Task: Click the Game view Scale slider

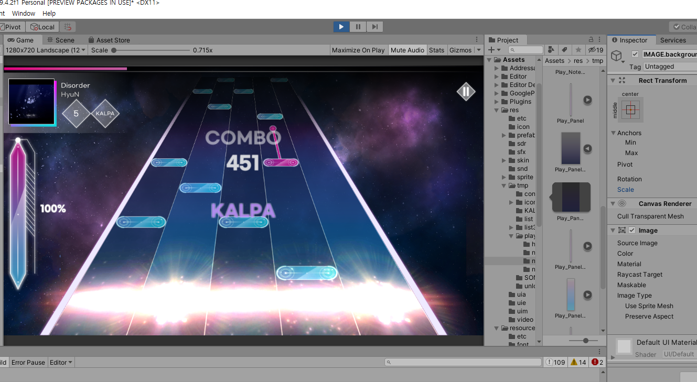Action: tap(151, 50)
